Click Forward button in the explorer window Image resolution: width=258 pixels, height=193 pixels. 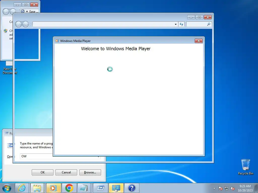tap(25, 24)
